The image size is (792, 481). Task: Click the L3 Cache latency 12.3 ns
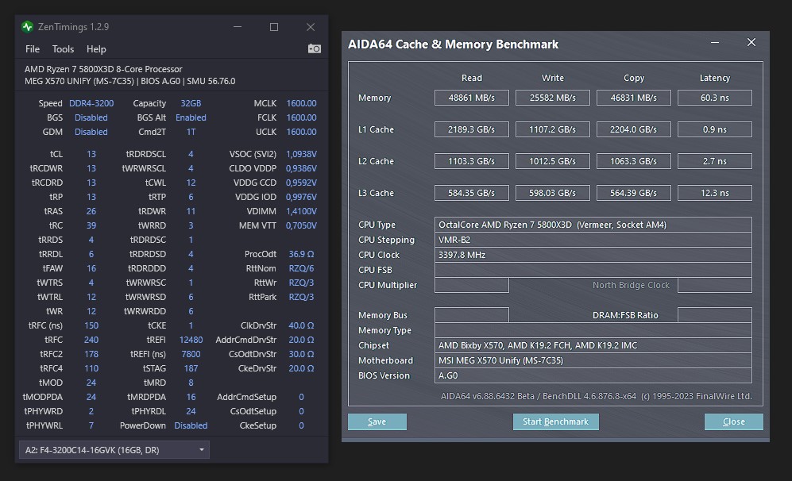(x=715, y=193)
